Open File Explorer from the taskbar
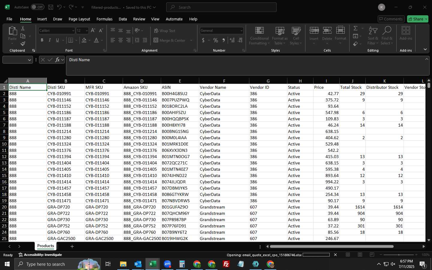The image size is (432, 270). point(123,264)
